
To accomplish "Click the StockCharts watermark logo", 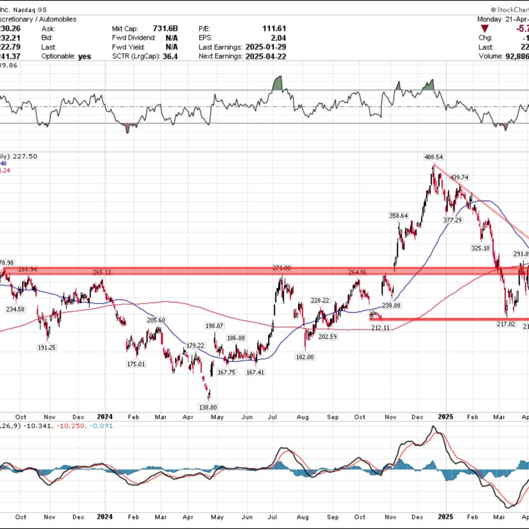I will [509, 9].
